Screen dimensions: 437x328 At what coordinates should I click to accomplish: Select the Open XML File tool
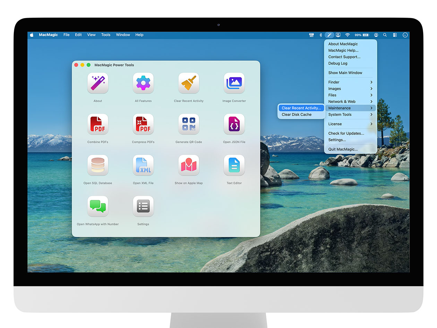point(143,165)
